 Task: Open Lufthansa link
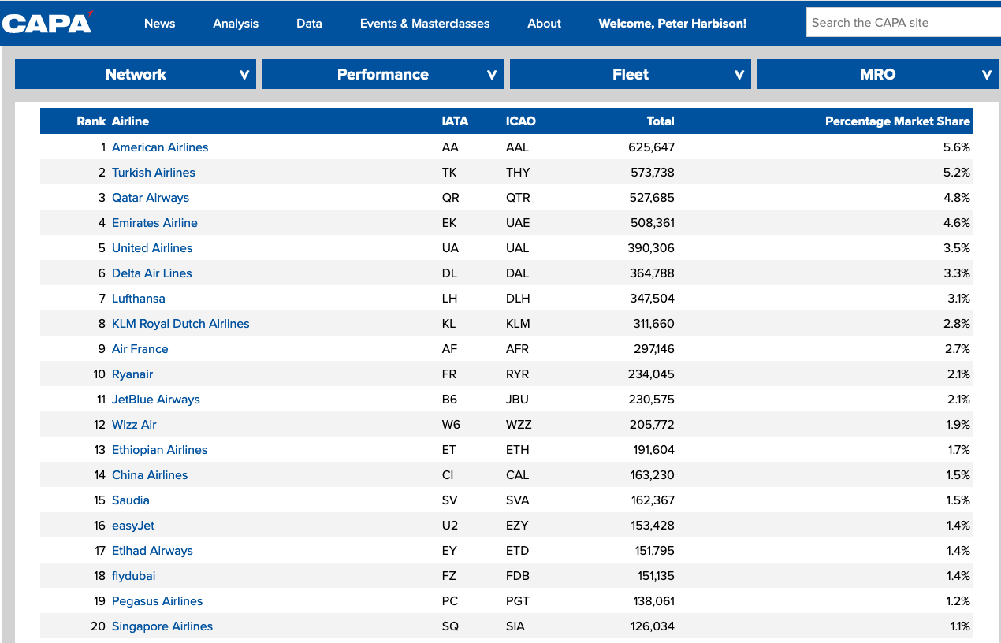click(x=139, y=299)
